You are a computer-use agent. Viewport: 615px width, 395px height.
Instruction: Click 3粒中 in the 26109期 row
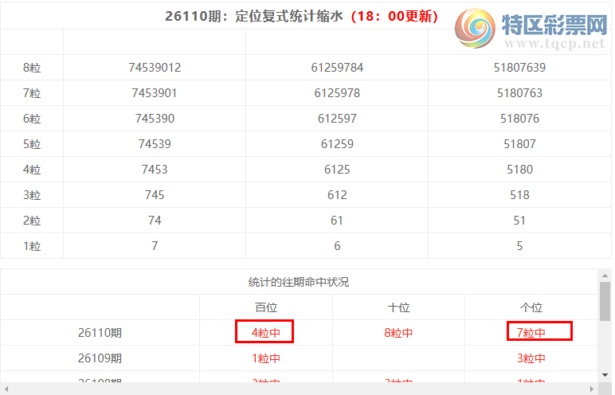point(531,358)
